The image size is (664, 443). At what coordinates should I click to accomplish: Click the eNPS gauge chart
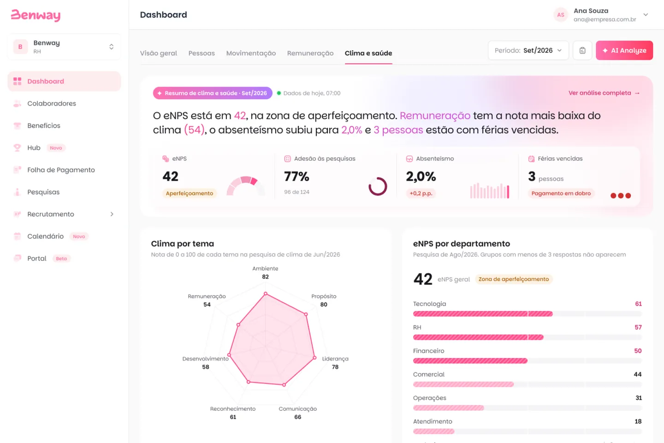click(246, 186)
